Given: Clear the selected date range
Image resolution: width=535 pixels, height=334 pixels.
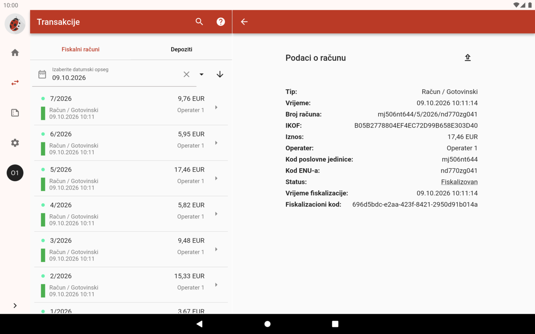Looking at the screenshot, I should [x=186, y=74].
